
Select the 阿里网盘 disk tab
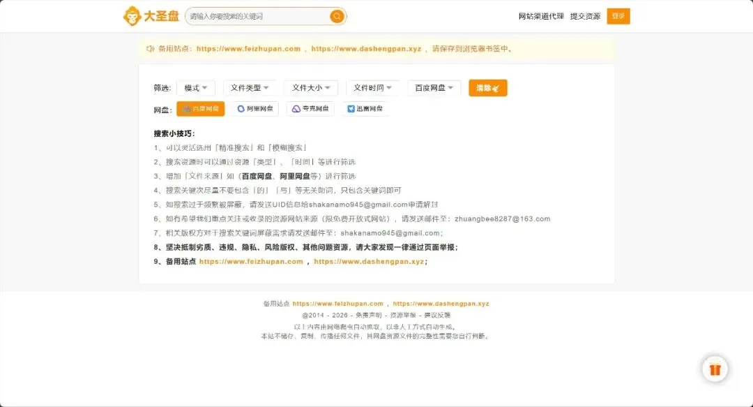255,109
